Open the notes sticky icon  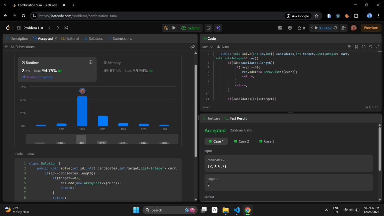[x=209, y=28]
